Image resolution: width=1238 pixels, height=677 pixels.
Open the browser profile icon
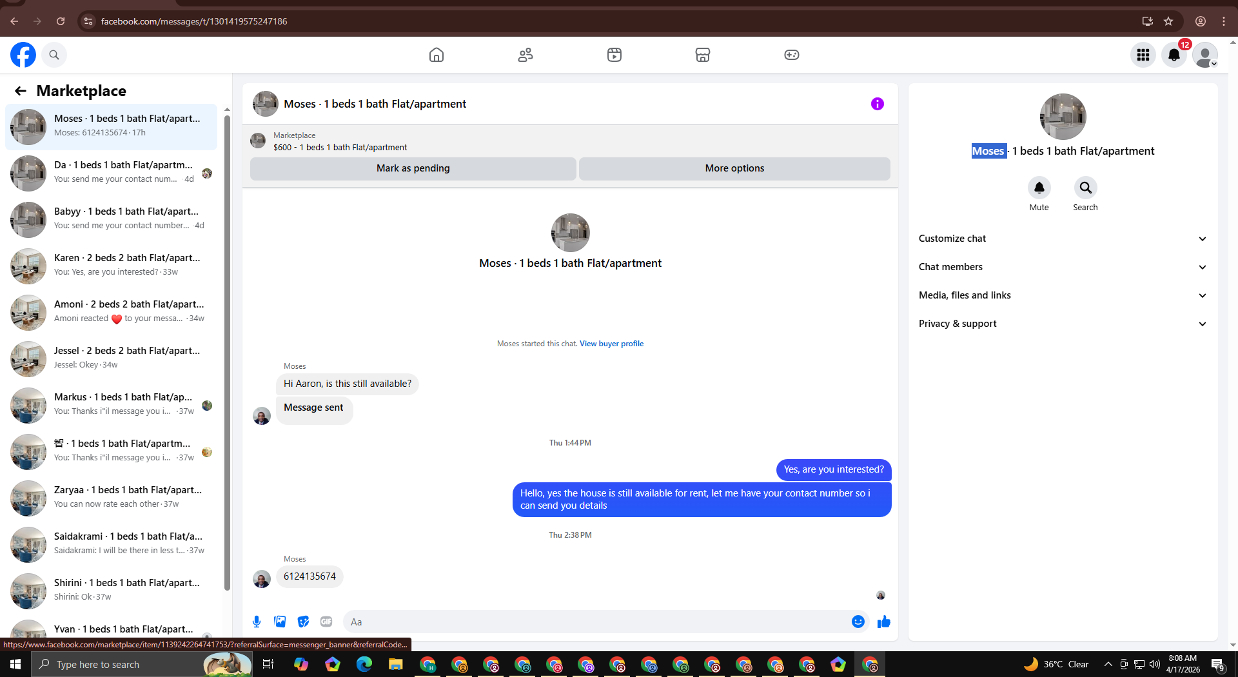tap(1201, 21)
